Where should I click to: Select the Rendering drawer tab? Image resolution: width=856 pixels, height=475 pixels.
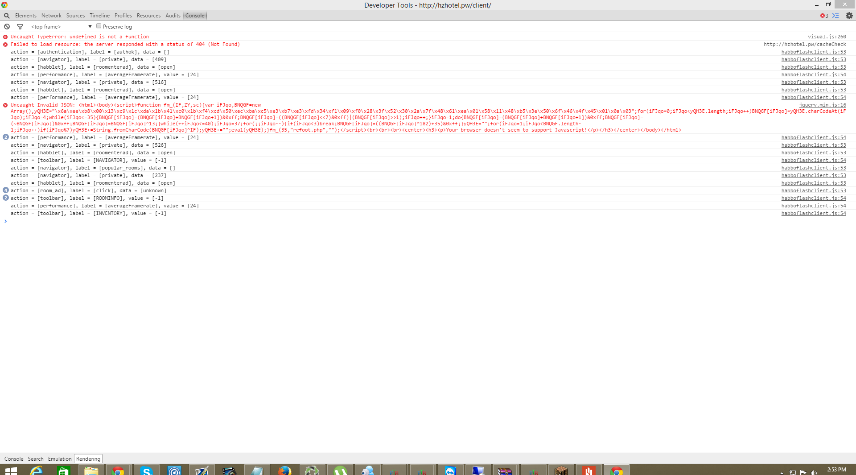click(88, 459)
